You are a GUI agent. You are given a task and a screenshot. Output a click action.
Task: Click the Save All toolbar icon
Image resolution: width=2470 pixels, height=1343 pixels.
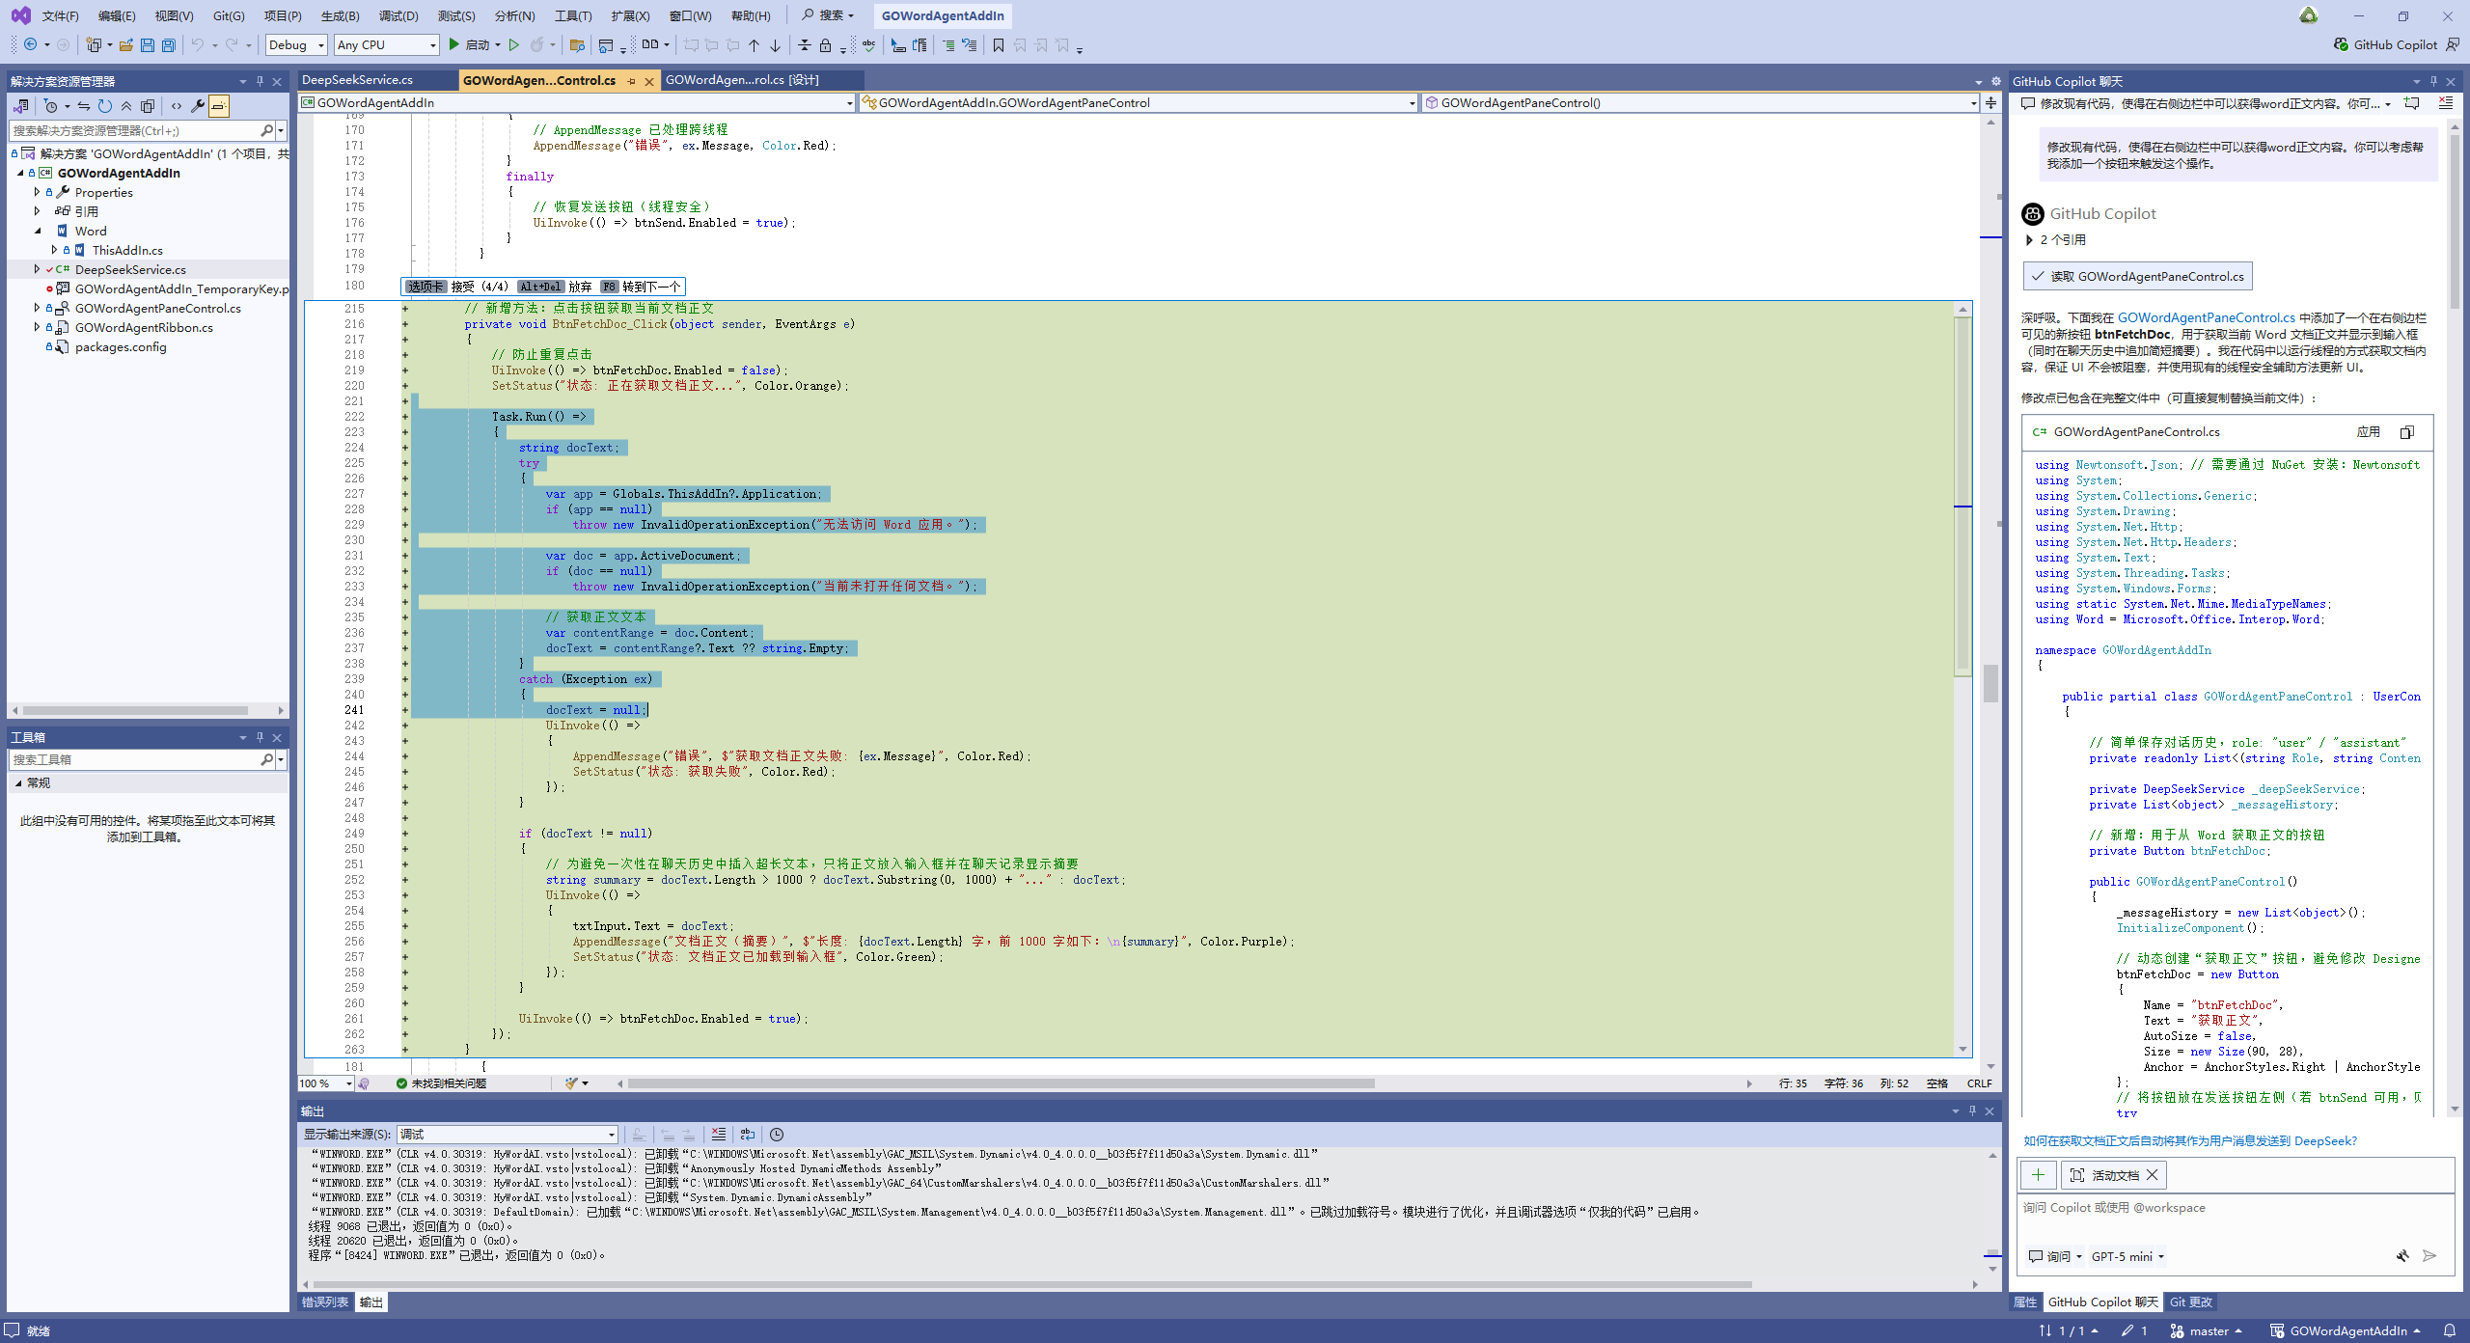169,45
